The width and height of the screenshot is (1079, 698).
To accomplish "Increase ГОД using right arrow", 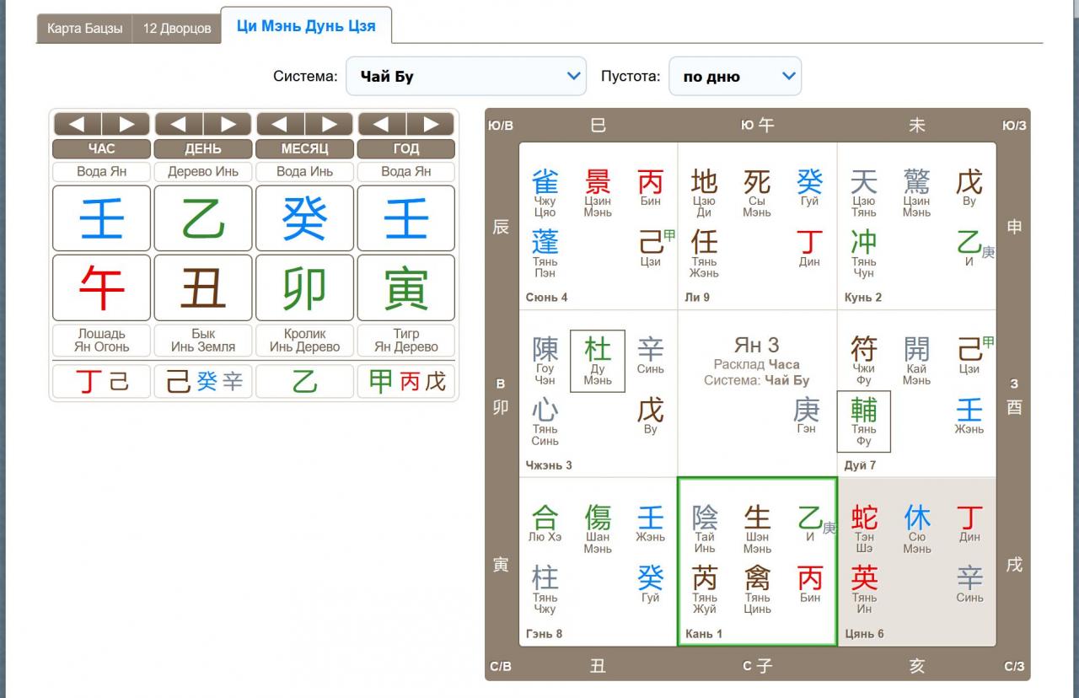I will 431,125.
